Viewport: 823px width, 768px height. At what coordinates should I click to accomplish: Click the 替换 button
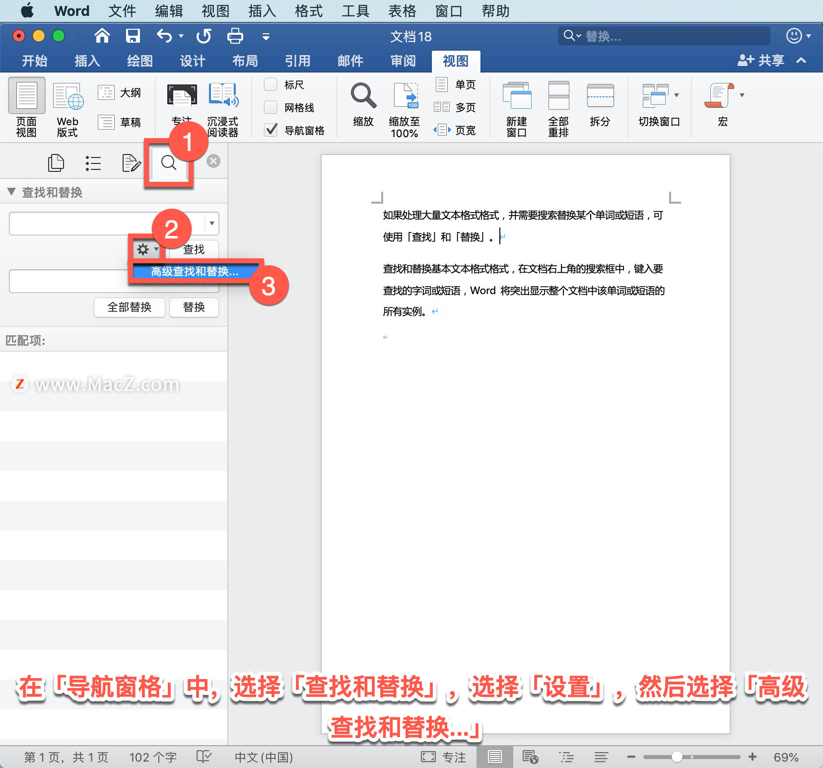194,307
